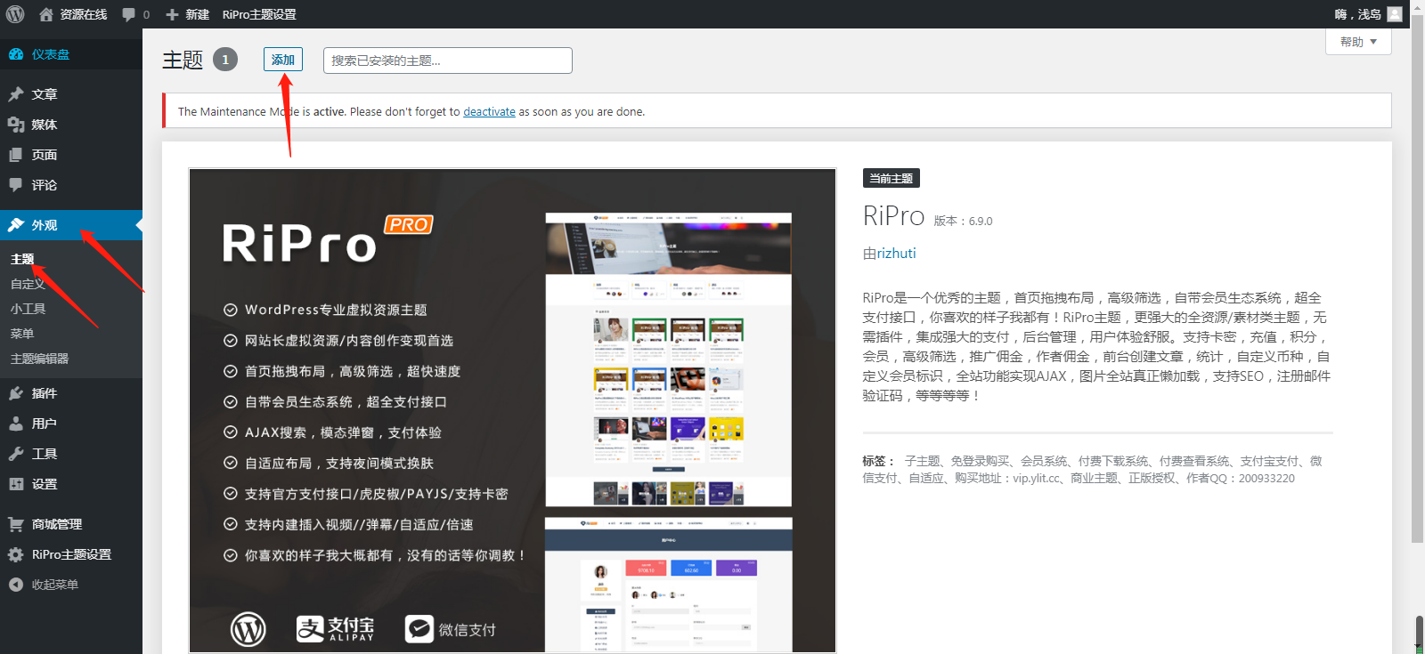This screenshot has width=1425, height=654.
Task: Click the theme count badge 1
Action: [x=225, y=60]
